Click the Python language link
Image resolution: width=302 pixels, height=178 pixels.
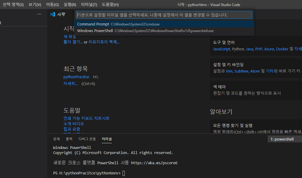click(x=238, y=49)
